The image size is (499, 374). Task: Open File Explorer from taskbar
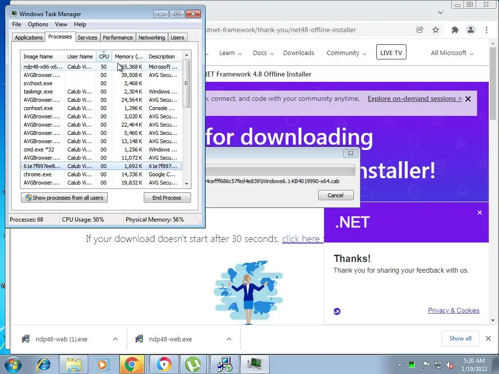tap(74, 364)
